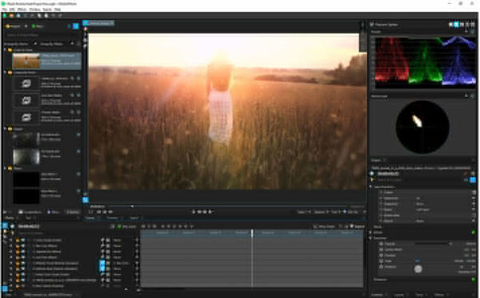
Task: Select the viewer tab above the preview
Action: [x=98, y=23]
